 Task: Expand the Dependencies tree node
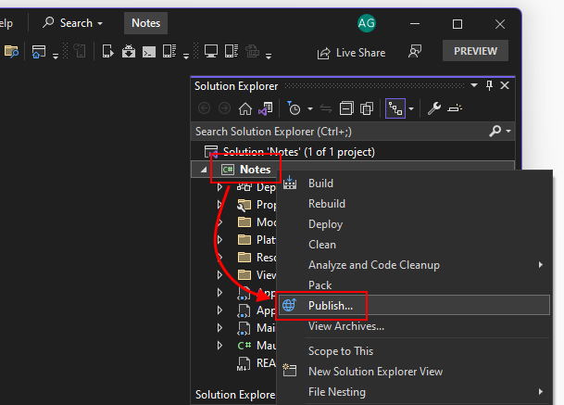(x=219, y=187)
